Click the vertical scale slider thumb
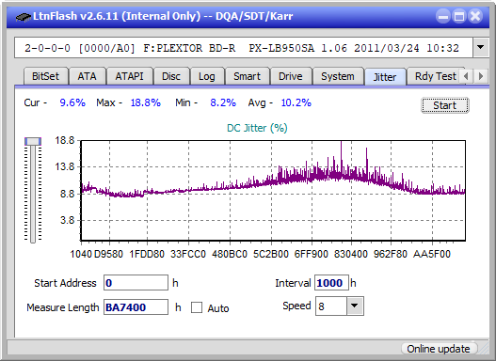496x361 pixels. tap(33, 141)
